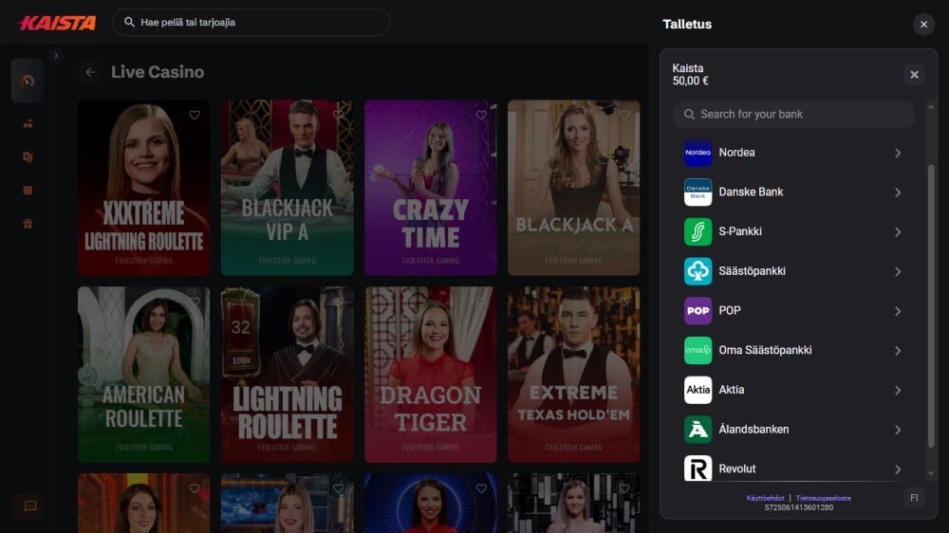Click the Aktia logo
This screenshot has height=533, width=949.
point(698,390)
